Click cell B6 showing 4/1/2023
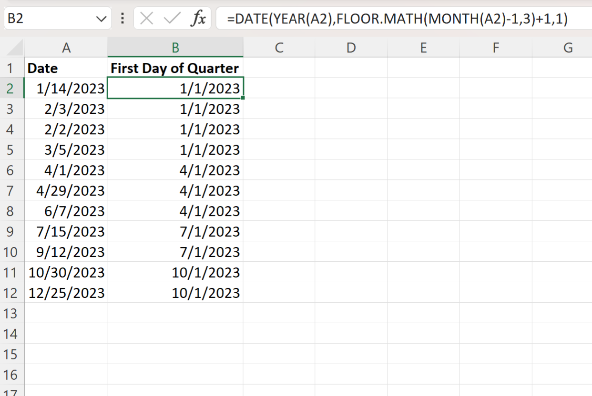 point(175,170)
